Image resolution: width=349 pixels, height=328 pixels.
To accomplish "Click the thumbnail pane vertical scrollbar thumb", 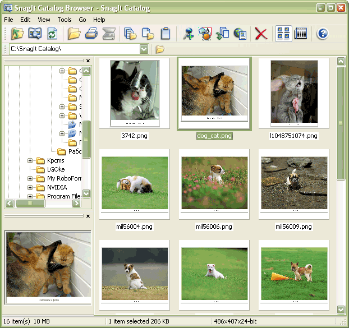I will [x=341, y=123].
